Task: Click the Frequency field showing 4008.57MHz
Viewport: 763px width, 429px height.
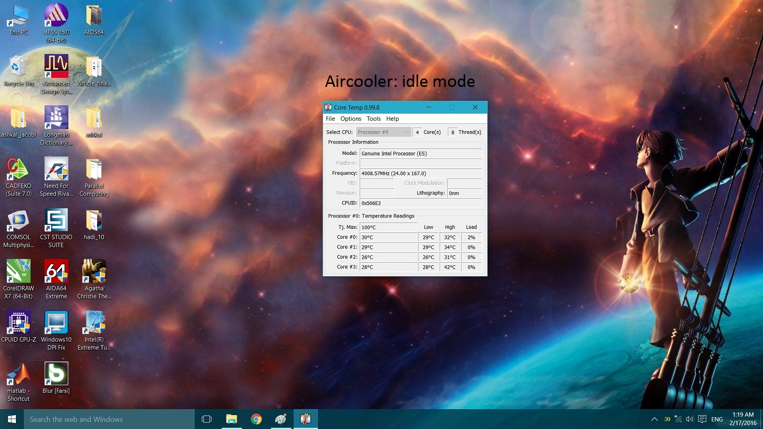Action: (x=421, y=173)
